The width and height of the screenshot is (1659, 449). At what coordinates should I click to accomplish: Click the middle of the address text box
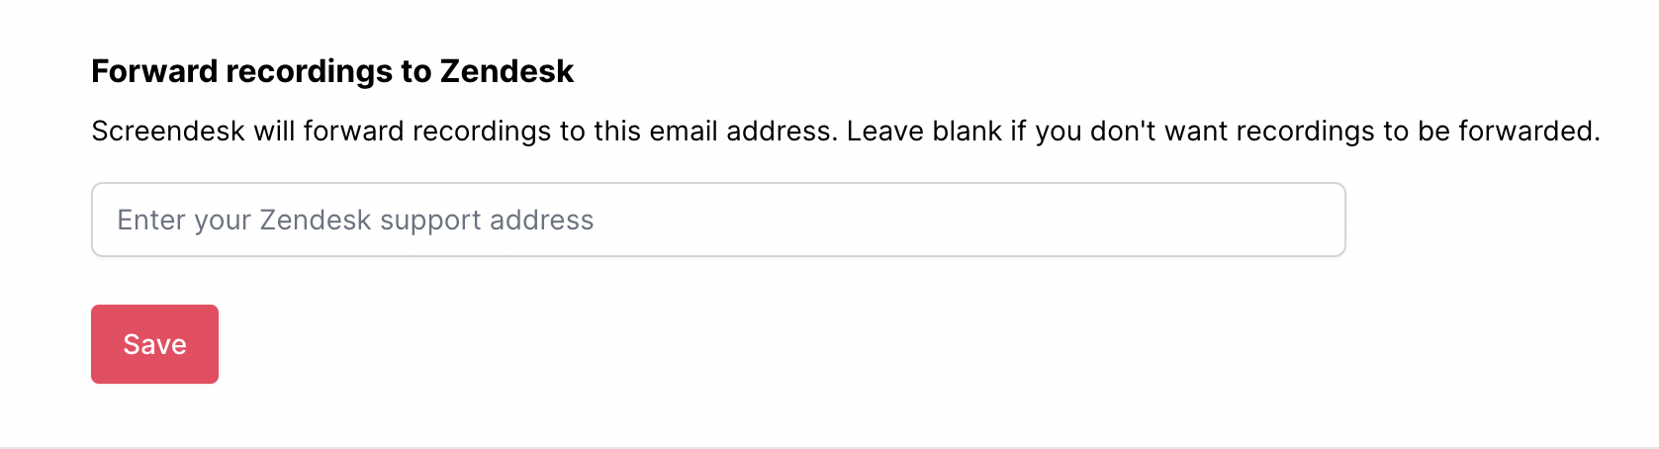point(718,220)
